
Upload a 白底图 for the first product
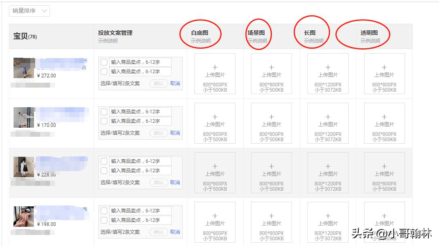pos(214,74)
